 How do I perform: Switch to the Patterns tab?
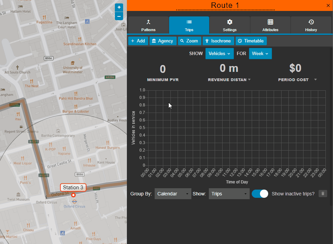pos(148,25)
